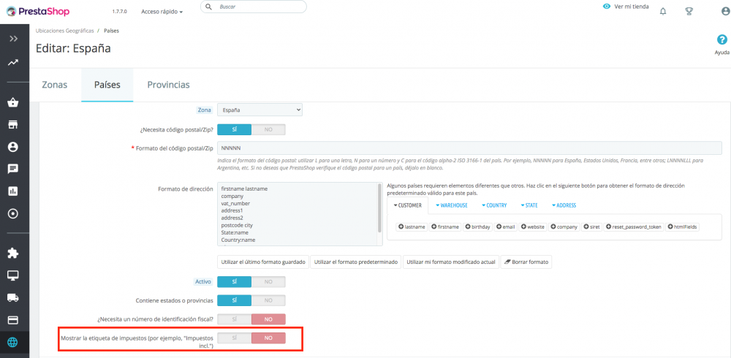
Task: Set show tax label to SÍ
Action: 235,338
